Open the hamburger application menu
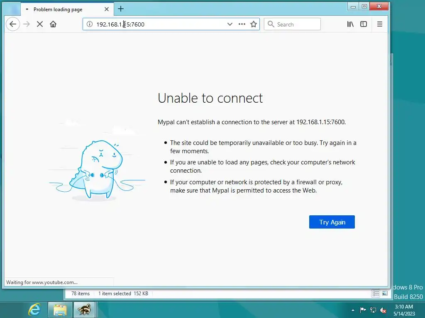 pyautogui.click(x=380, y=24)
